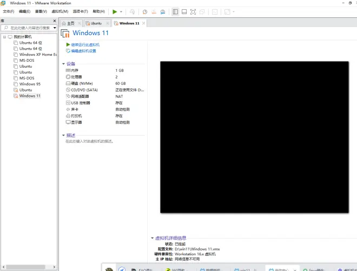
Task: Open the CD/DVD (SATA) device entry
Action: click(x=82, y=90)
